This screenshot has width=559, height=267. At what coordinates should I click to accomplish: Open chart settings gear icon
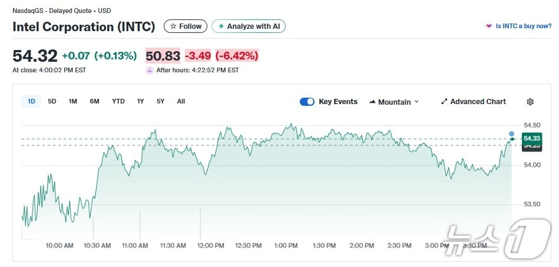pyautogui.click(x=530, y=102)
